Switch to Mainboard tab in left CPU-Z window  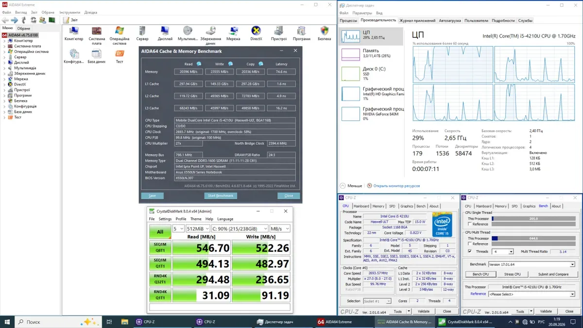click(x=361, y=206)
